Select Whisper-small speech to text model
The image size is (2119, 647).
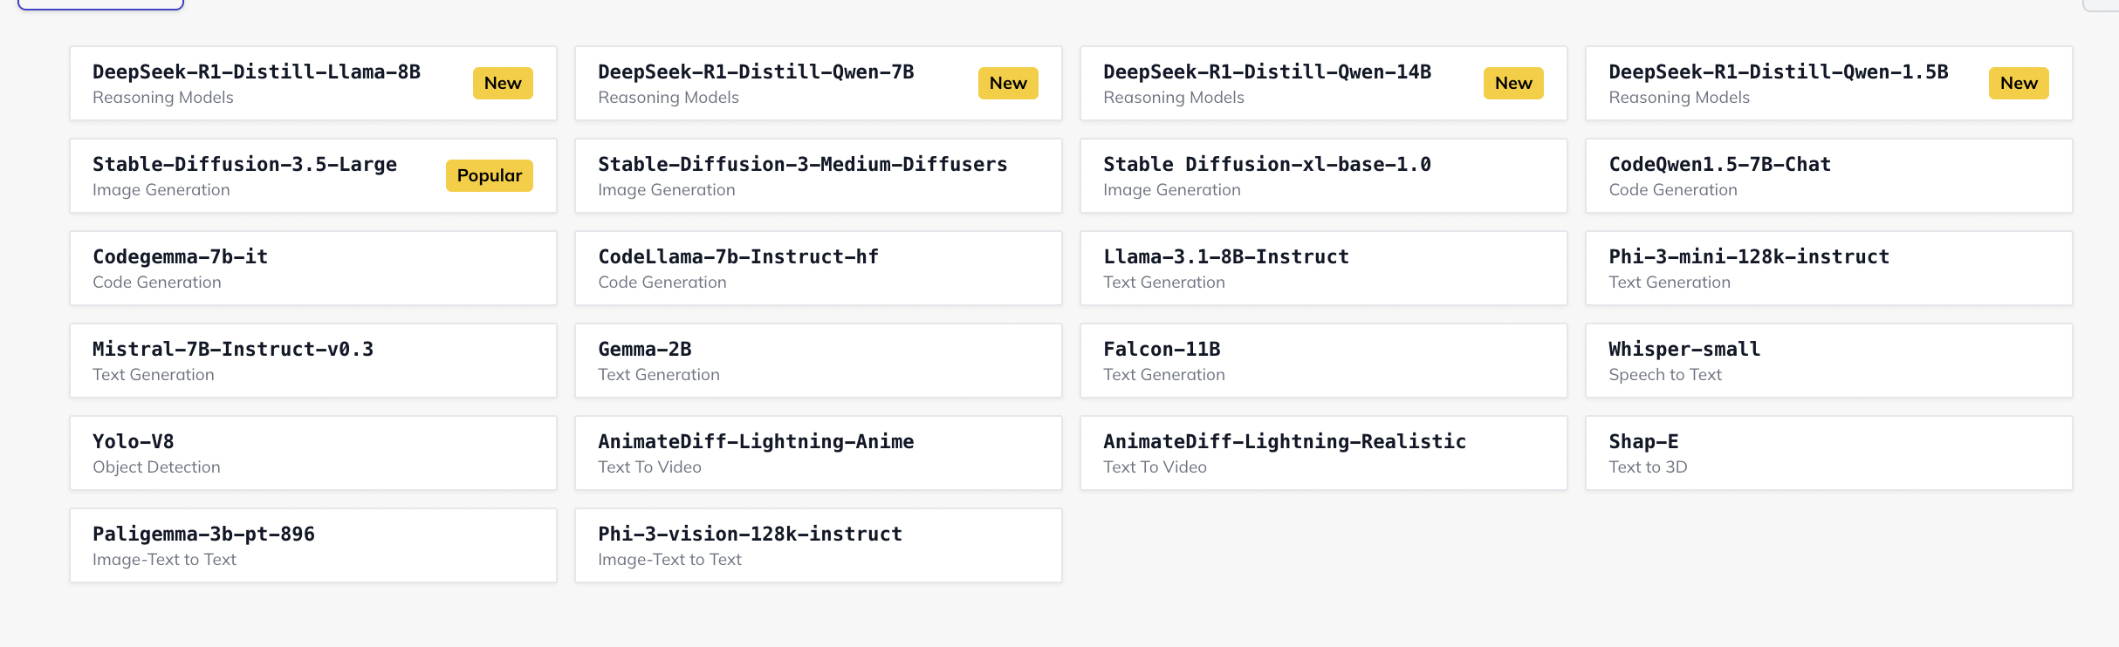pyautogui.click(x=1829, y=361)
